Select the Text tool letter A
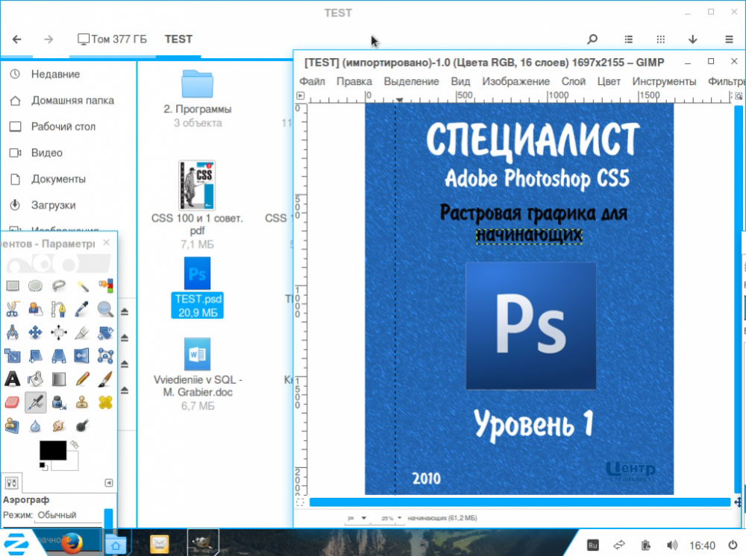The height and width of the screenshot is (556, 746). pos(13,379)
